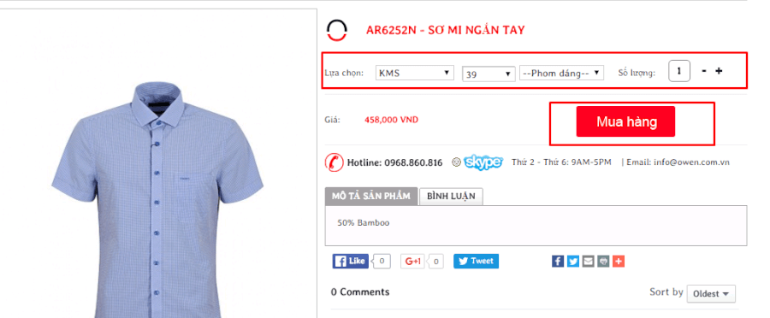Share by email envelope icon
Viewport: 770px width, 318px height.
pyautogui.click(x=588, y=261)
